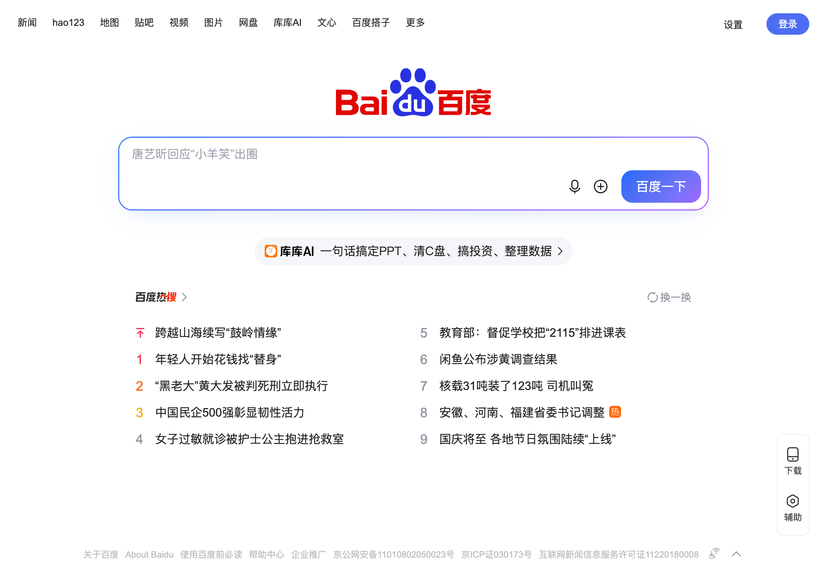The image size is (827, 568).
Task: Click 换一换 to refresh hot searches
Action: click(x=675, y=297)
